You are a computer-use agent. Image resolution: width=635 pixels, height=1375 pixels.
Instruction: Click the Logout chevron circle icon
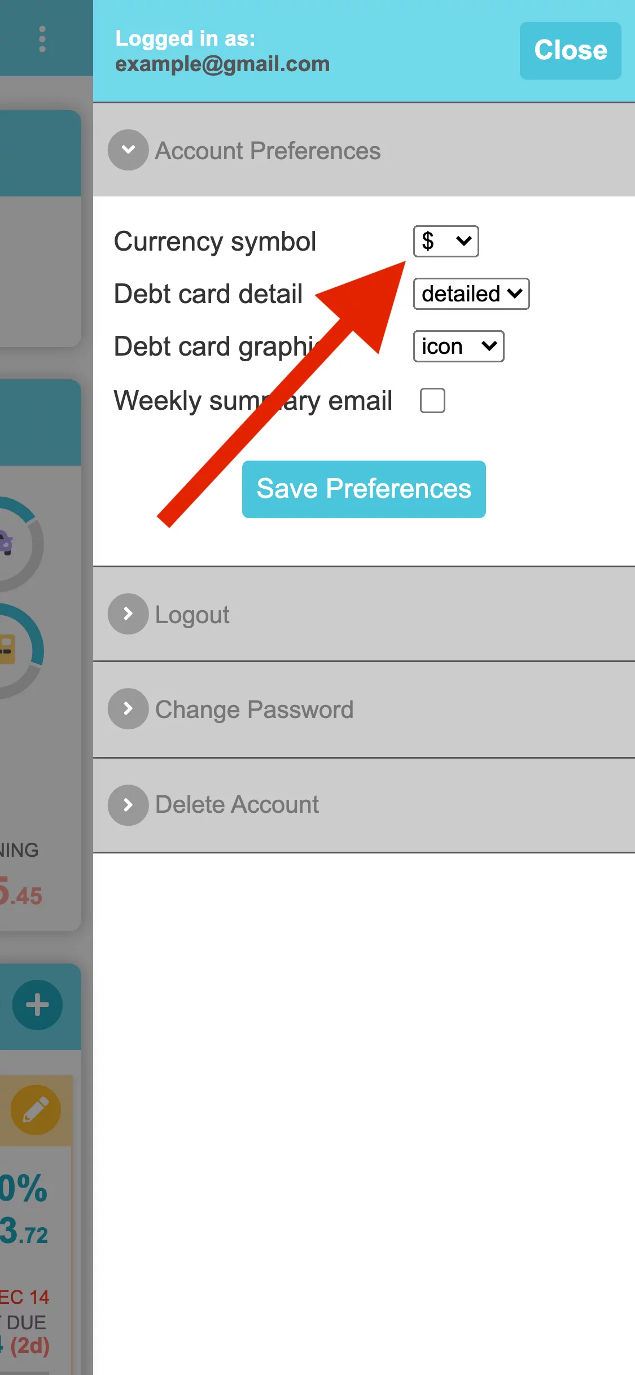coord(128,614)
